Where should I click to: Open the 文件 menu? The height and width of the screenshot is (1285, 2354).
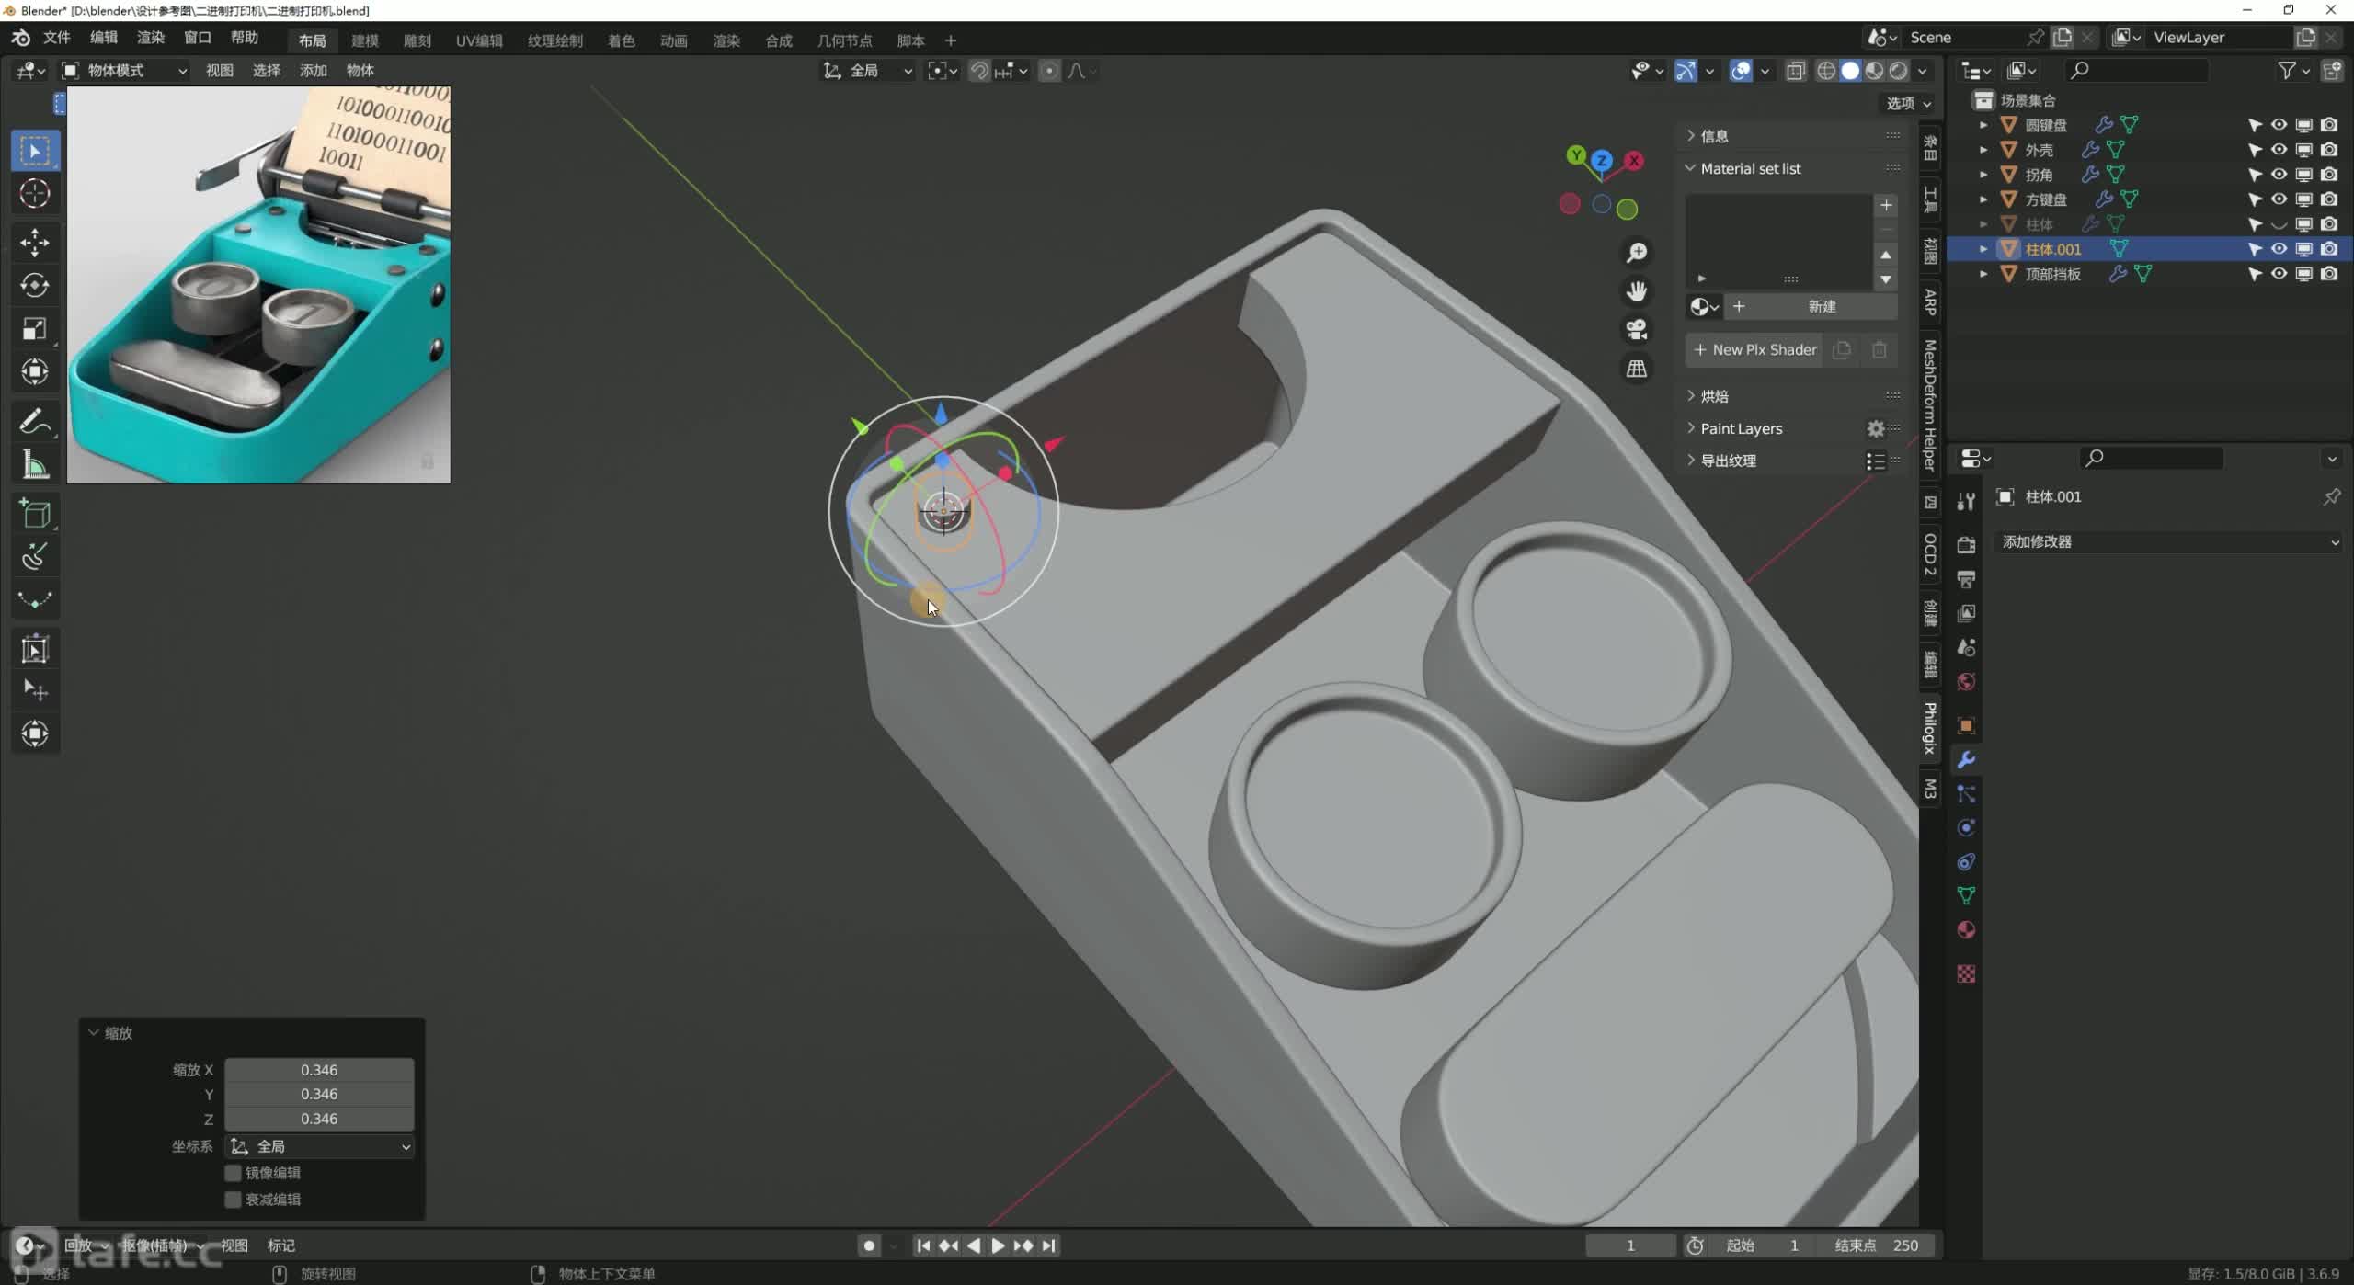click(57, 38)
